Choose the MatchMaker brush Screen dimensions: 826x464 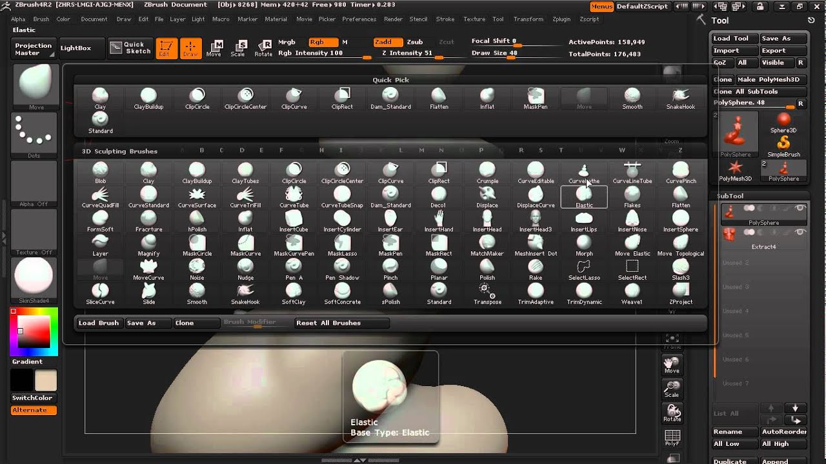[487, 245]
